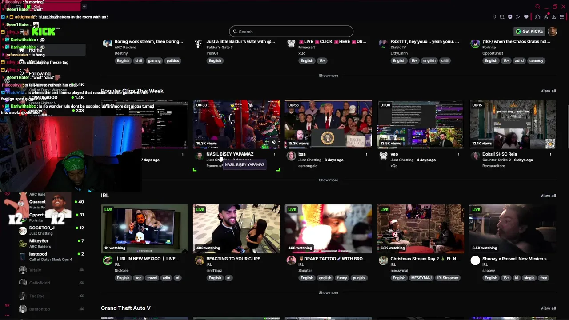Open options menu for yep clip
This screenshot has height=320, width=569.
click(x=459, y=155)
